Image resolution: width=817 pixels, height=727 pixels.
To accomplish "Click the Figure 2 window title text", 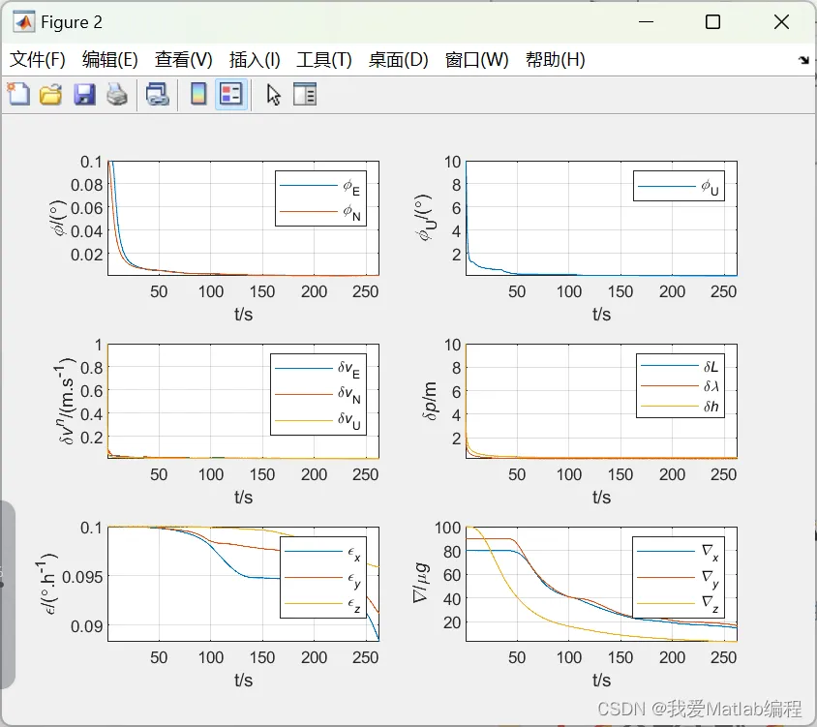I will pos(72,22).
